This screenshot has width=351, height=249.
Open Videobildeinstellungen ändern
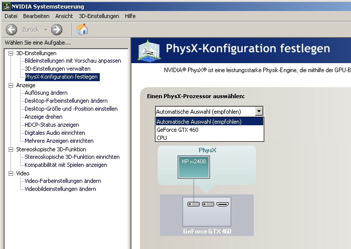60,189
